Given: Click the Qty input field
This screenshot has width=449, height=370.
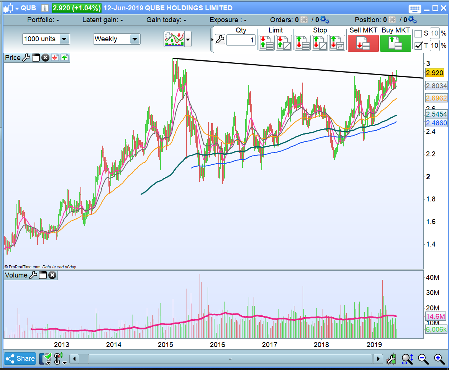Looking at the screenshot, I should coord(241,40).
